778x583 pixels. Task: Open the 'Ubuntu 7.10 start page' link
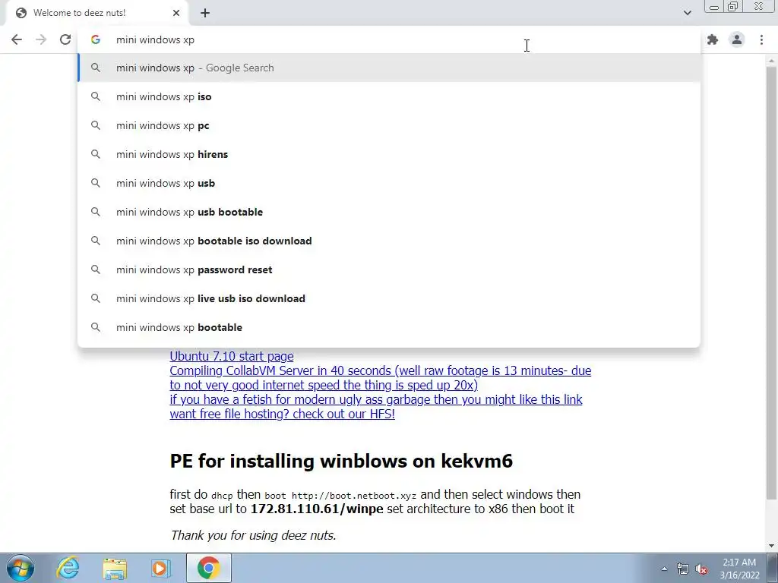(x=231, y=357)
